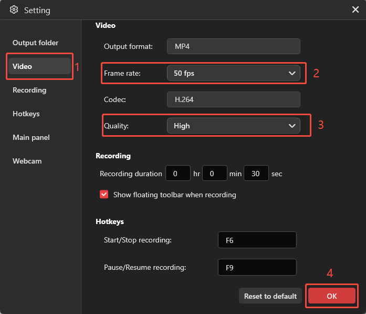Open the Frame rate 50 fps dropdown
Screen dimensions: 366x314
pyautogui.click(x=234, y=73)
